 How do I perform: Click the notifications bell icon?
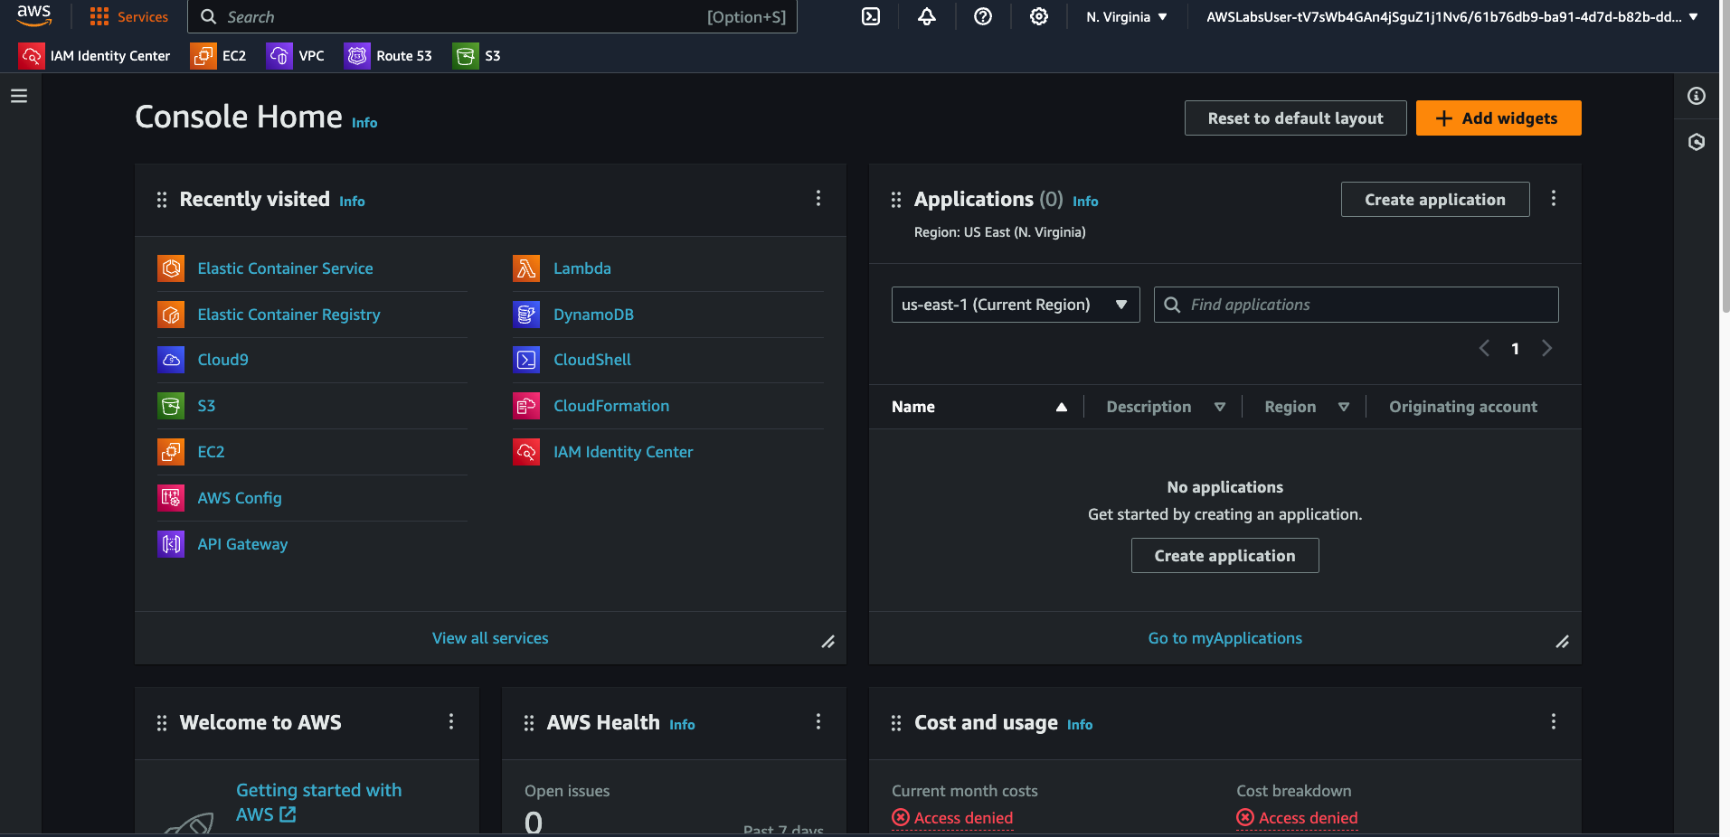click(926, 16)
